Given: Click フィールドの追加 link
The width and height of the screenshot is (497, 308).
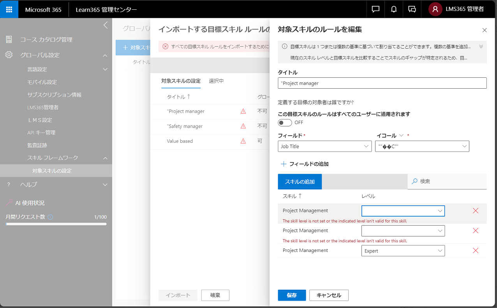Looking at the screenshot, I should coord(309,164).
